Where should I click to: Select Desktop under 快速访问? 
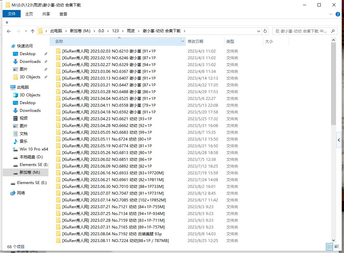coord(27,54)
